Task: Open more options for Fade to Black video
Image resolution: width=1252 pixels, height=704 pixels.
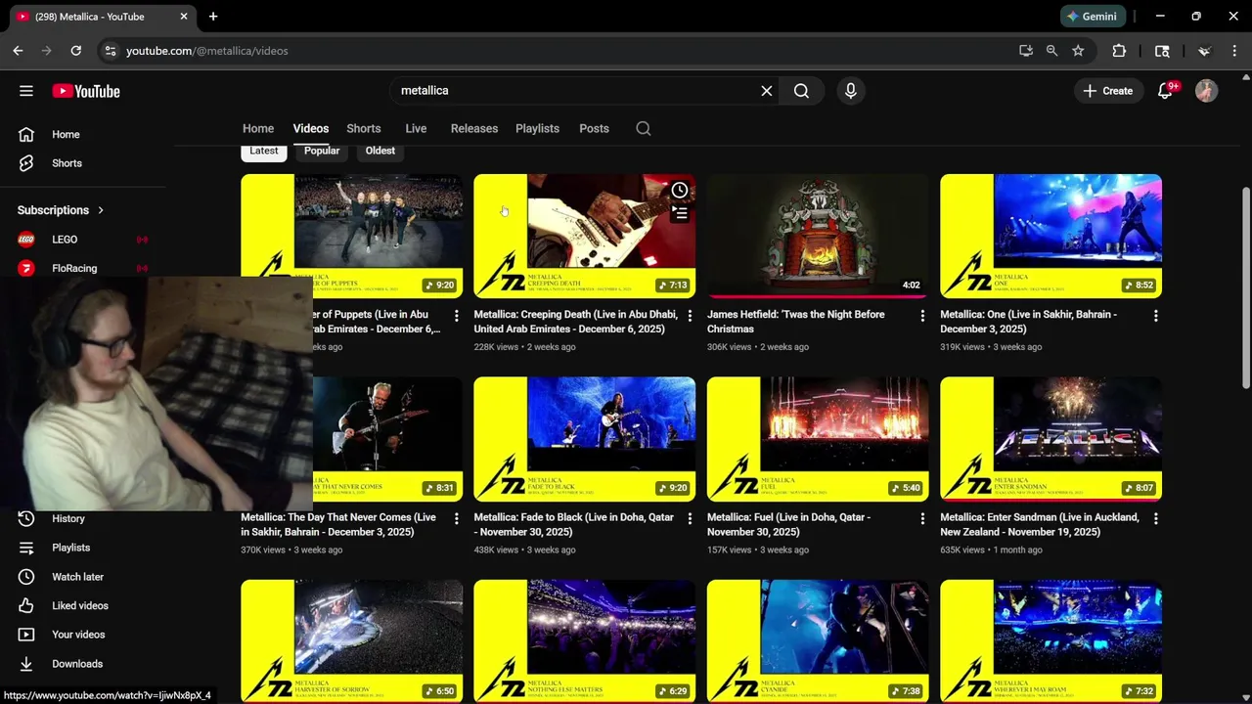Action: (690, 519)
